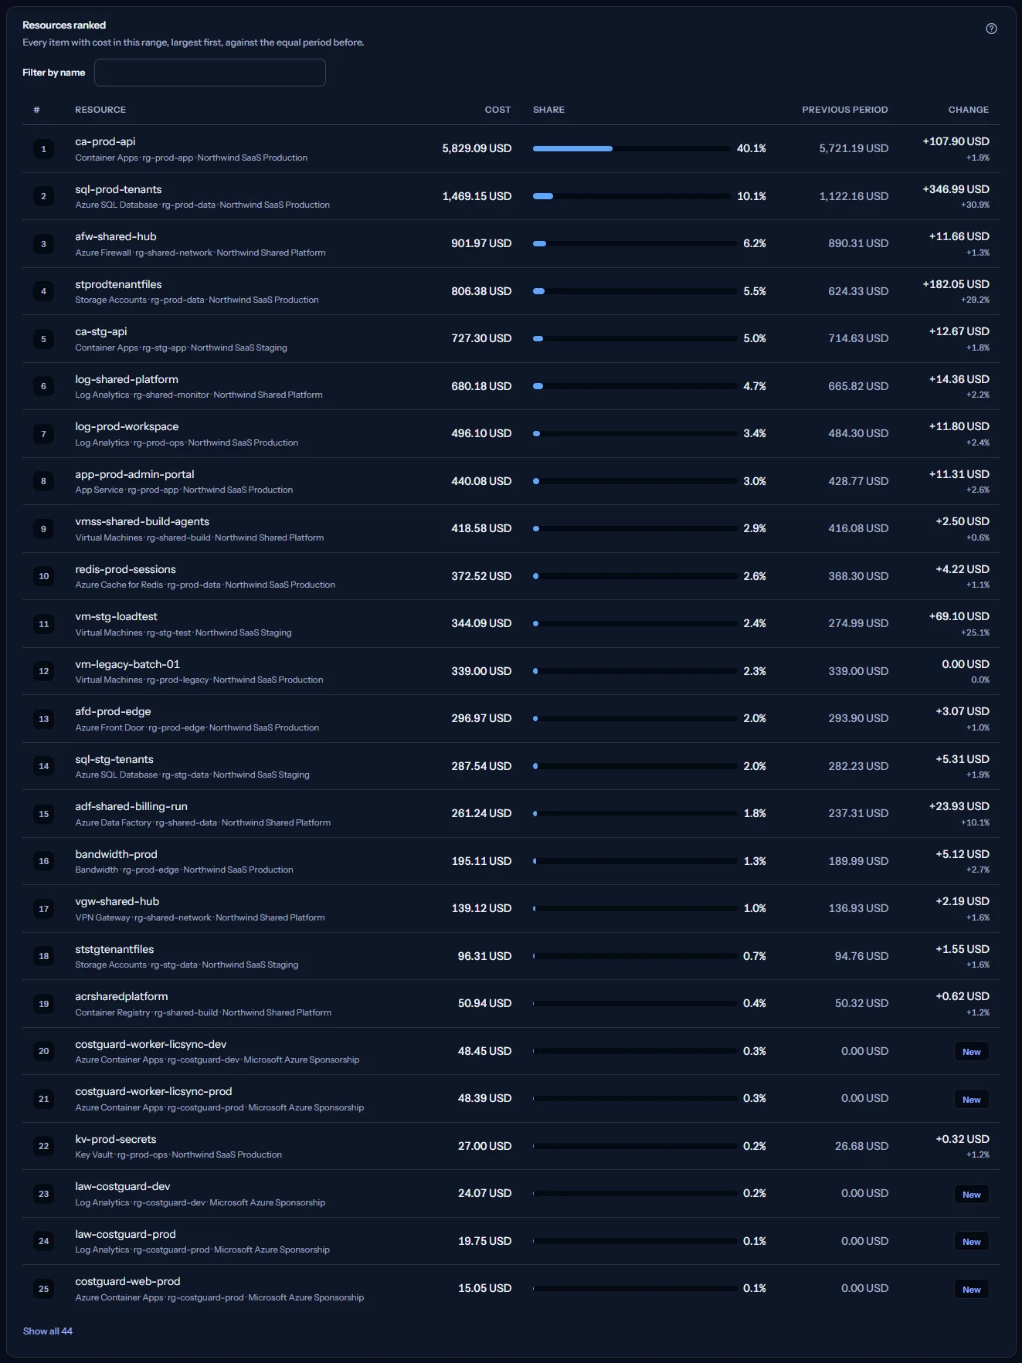This screenshot has width=1022, height=1363.
Task: Select the ca-stg-api resource name
Action: [x=101, y=331]
